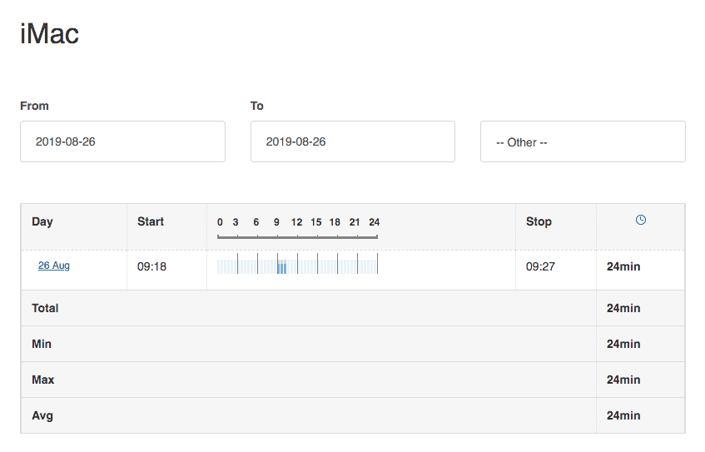Viewport: 705px width, 452px height.
Task: Open the 26 Aug day link
Action: (x=54, y=266)
